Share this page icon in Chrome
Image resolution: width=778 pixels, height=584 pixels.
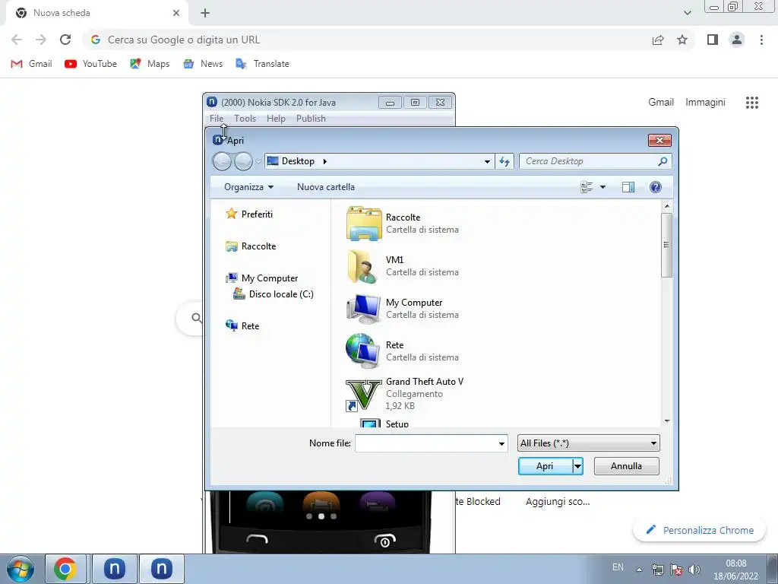pyautogui.click(x=658, y=40)
